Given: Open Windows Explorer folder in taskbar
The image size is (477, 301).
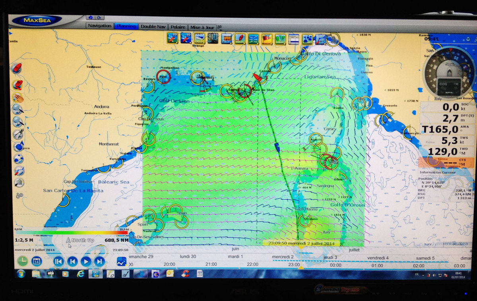Looking at the screenshot, I should click(x=36, y=274).
